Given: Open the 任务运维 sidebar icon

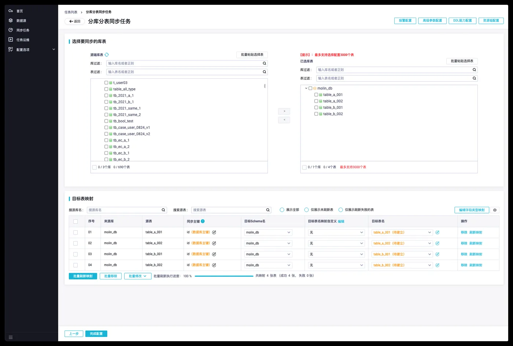Looking at the screenshot, I should click(x=11, y=40).
